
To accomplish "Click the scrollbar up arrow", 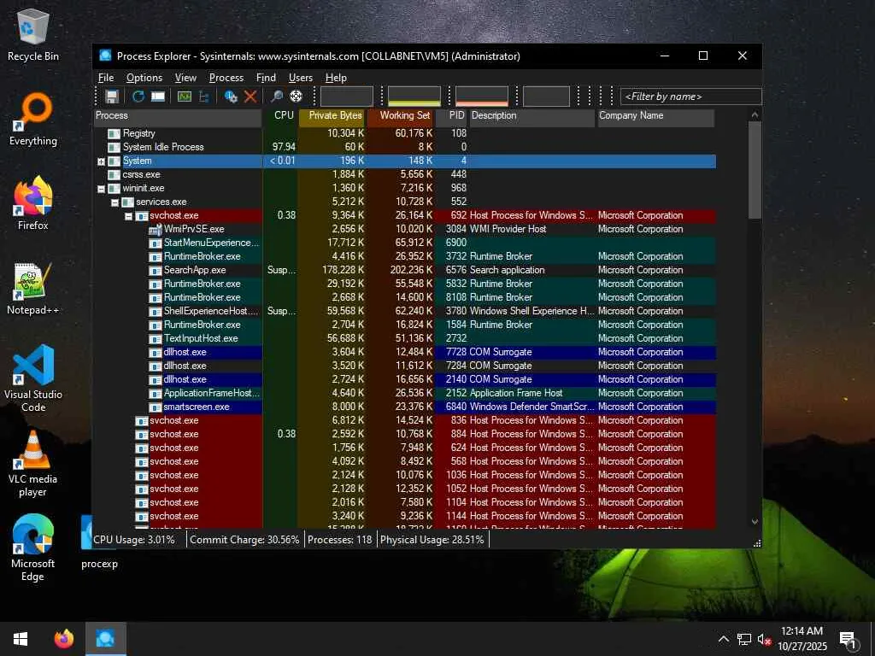I will coord(755,115).
